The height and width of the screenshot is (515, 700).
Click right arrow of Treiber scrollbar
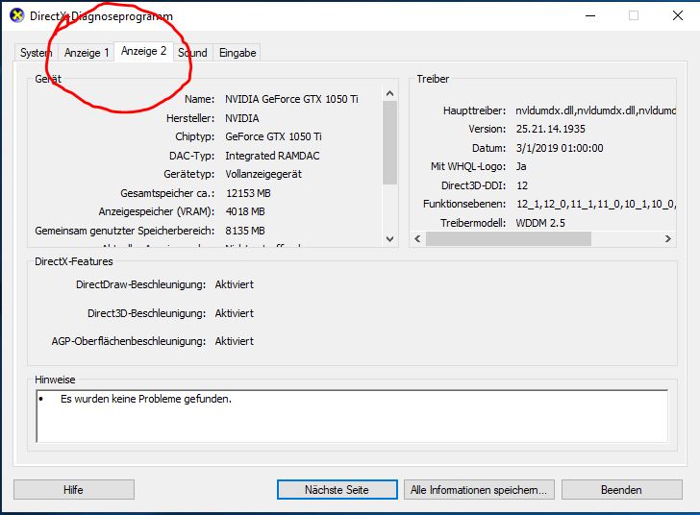tap(668, 238)
